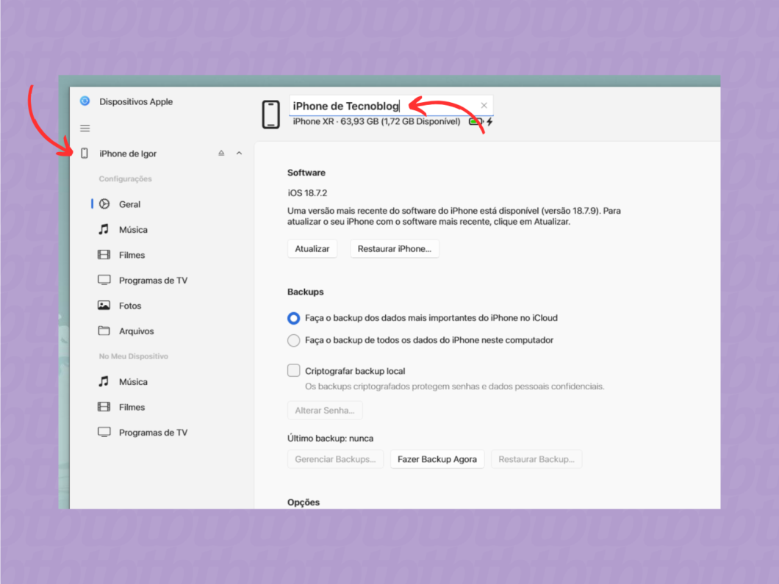Screen dimensions: 779x584
Task: Enable Criptografar backup local checkbox
Action: [x=294, y=370]
